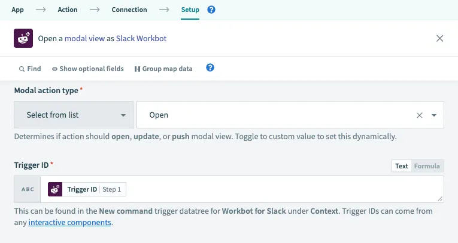The image size is (458, 243).
Task: Click the Slack Workbot icon in header
Action: point(23,38)
